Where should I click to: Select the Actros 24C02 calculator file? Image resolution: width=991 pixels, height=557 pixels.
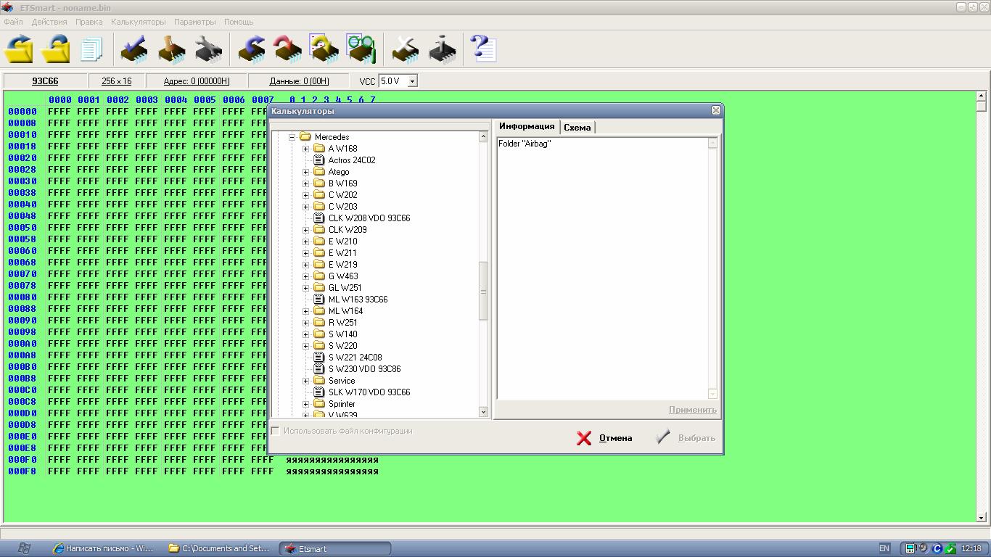tap(352, 160)
